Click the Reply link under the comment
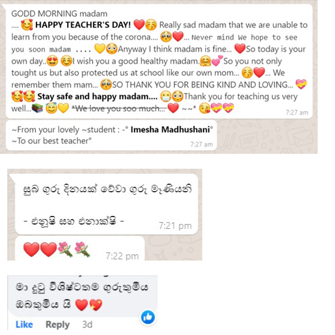Viewport: 335px width, 335px height. (58, 324)
